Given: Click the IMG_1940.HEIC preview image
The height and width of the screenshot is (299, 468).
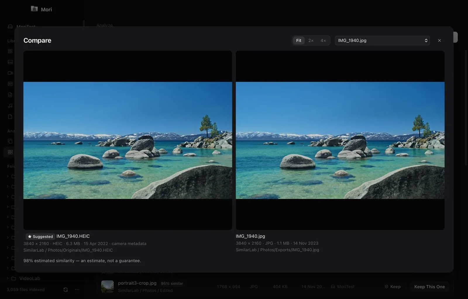Looking at the screenshot, I should coord(128,140).
